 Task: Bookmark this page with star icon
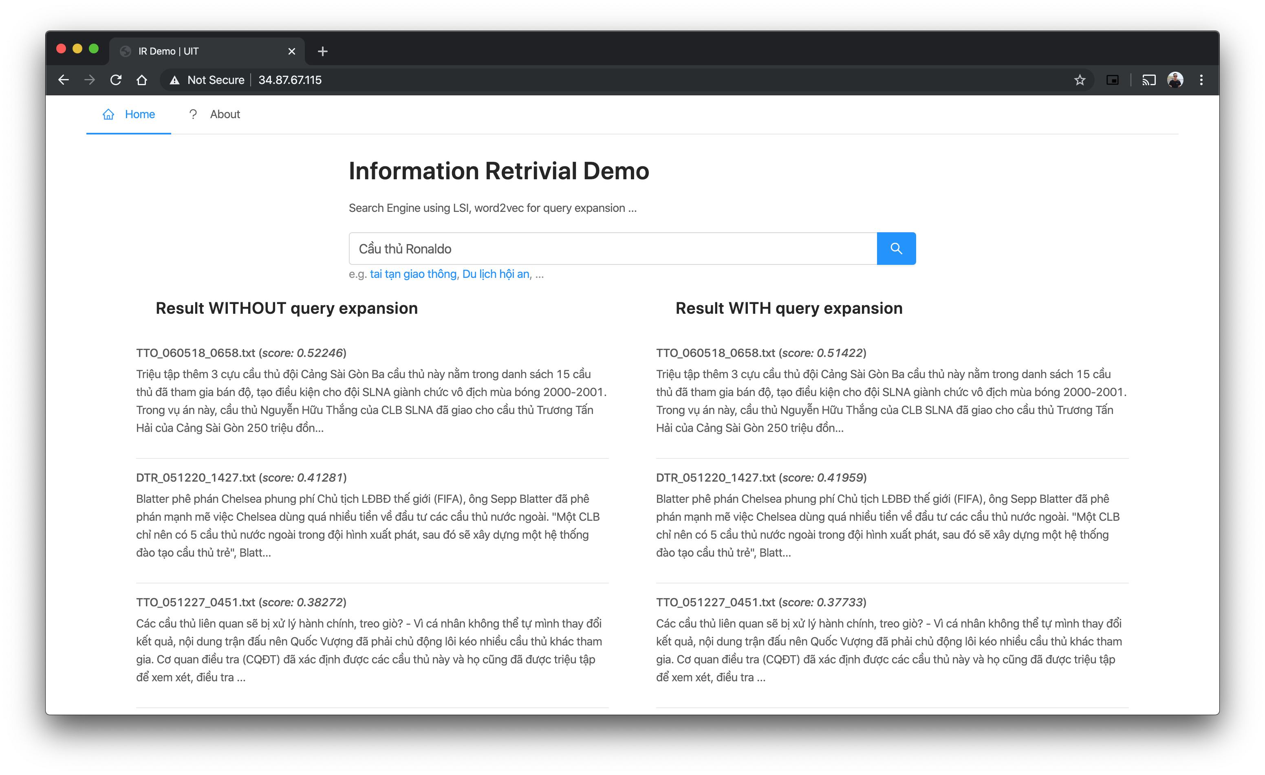(1080, 80)
